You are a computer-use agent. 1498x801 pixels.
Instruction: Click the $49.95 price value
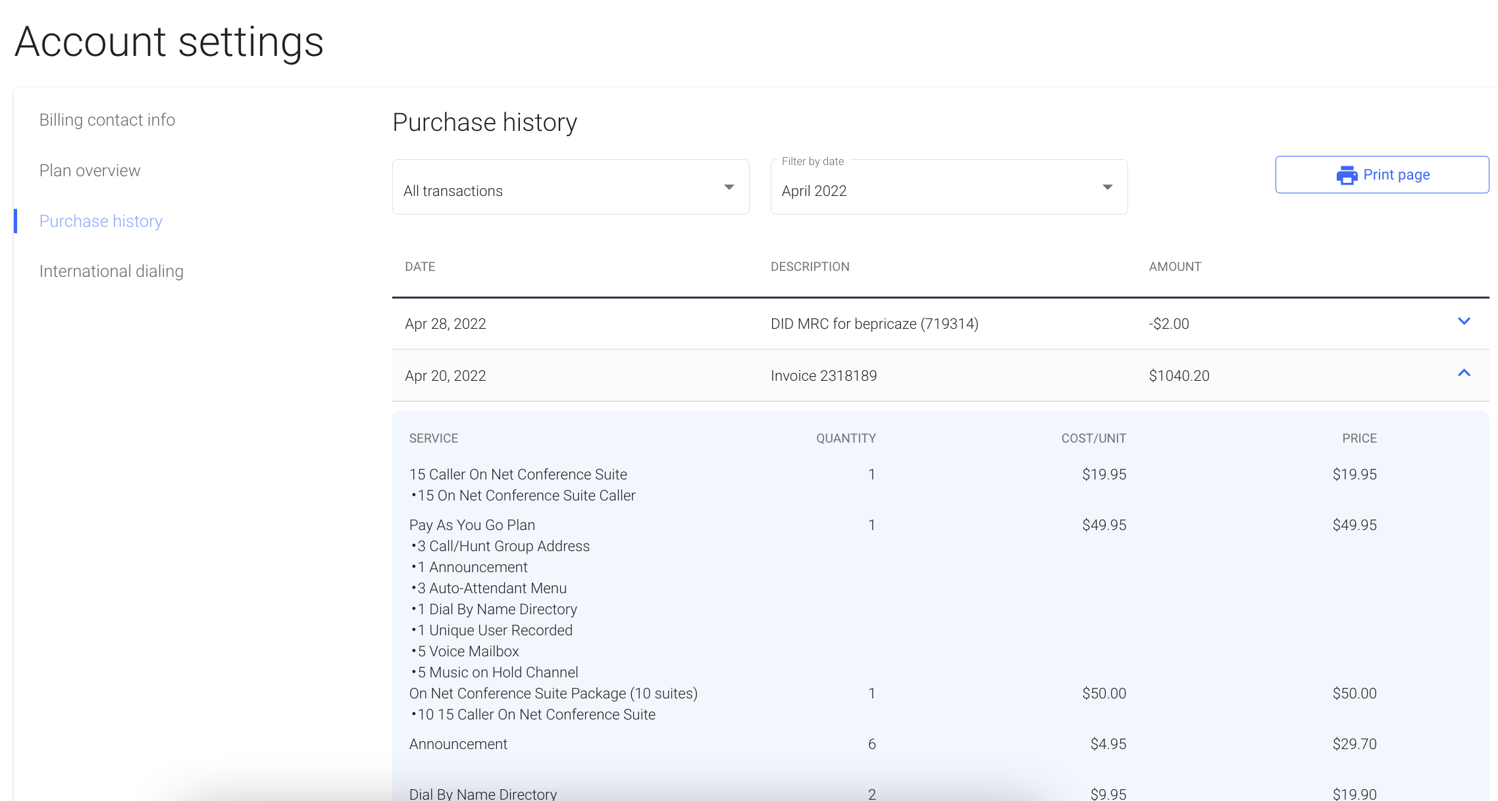[x=1355, y=525]
